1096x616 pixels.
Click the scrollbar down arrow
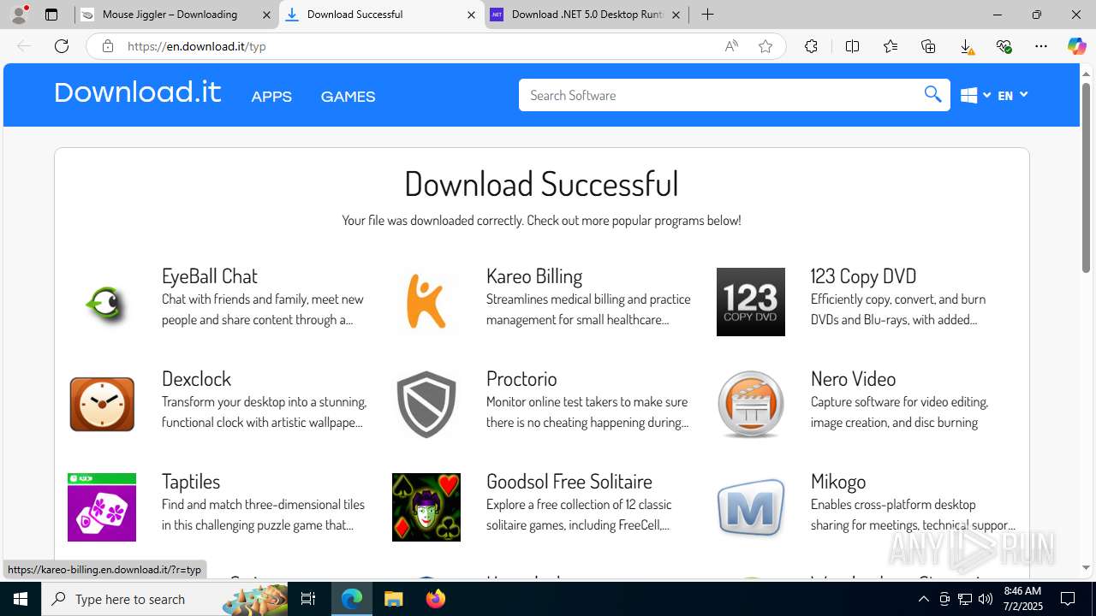click(1086, 567)
